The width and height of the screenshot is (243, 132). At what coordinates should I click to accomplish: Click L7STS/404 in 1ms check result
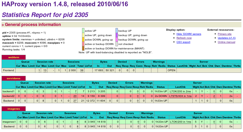(x=180, y=96)
